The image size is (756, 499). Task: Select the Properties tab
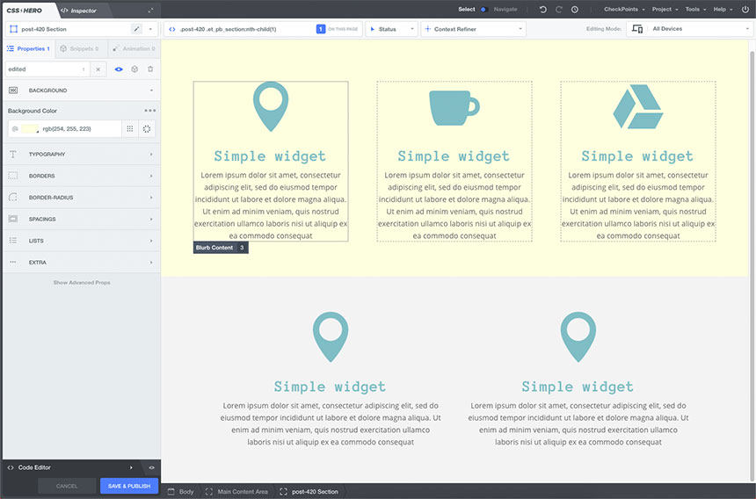(x=28, y=48)
